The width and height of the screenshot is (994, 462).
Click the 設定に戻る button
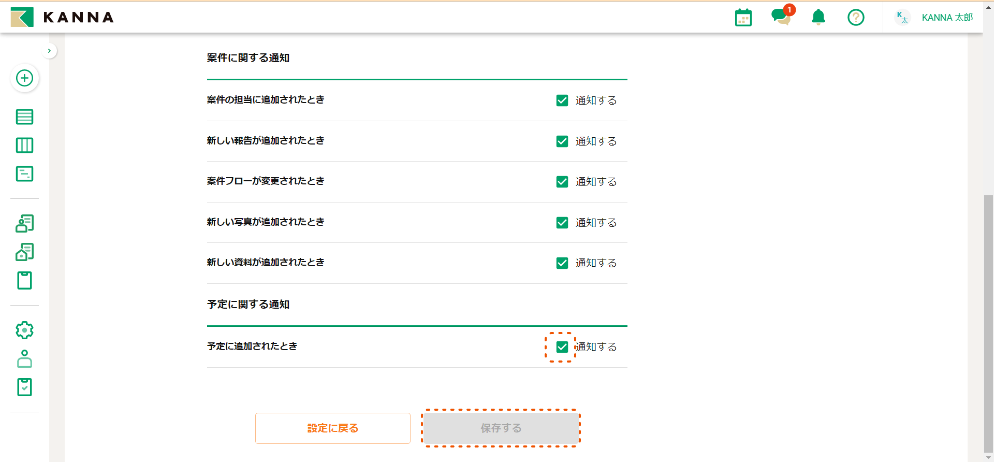(332, 428)
